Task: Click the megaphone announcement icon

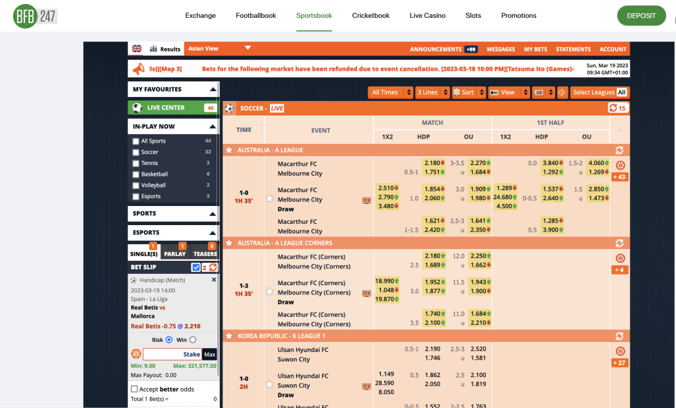Action: click(139, 69)
